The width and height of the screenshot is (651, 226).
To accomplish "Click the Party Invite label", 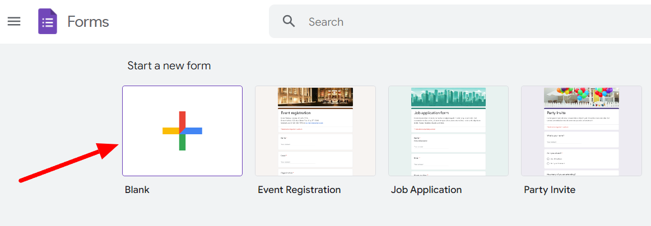I will (x=550, y=190).
